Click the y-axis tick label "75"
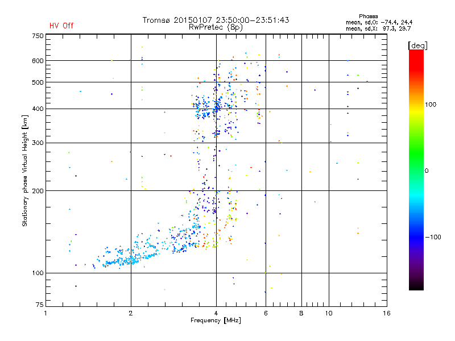 40,305
